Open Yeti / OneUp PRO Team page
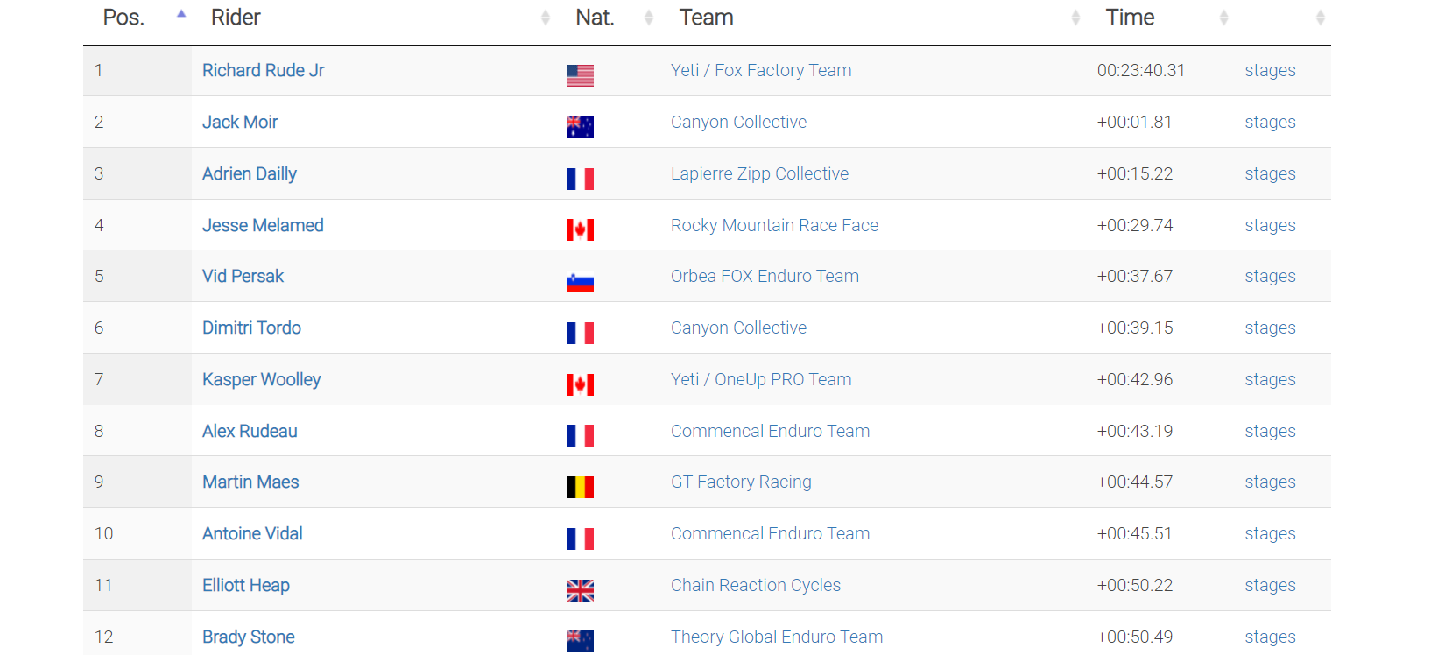1438x655 pixels. pyautogui.click(x=760, y=379)
